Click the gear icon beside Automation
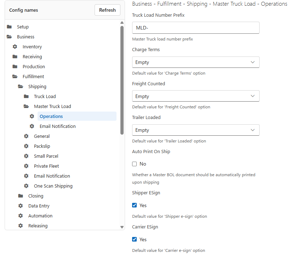This screenshot has width=295, height=254. click(21, 216)
